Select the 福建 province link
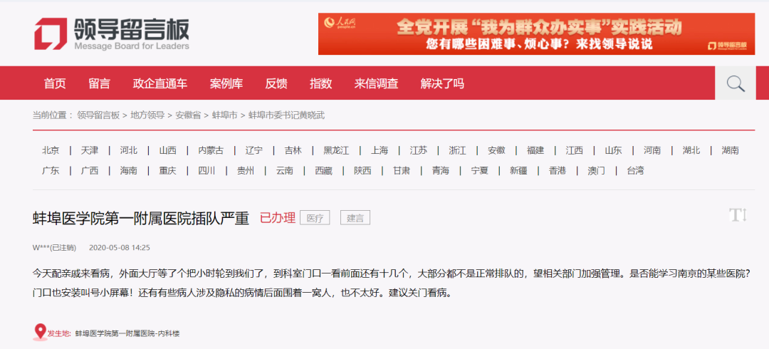 tap(535, 150)
